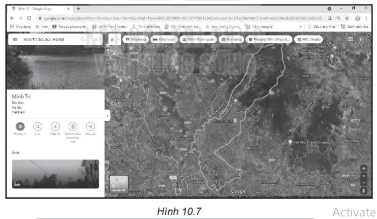Clear the search box with X
Screen dimensions: 377x219
coord(95,39)
